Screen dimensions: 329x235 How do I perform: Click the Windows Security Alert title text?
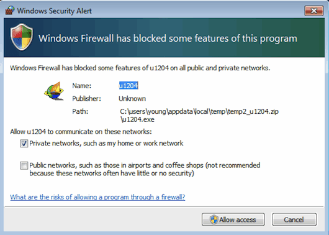coord(55,11)
